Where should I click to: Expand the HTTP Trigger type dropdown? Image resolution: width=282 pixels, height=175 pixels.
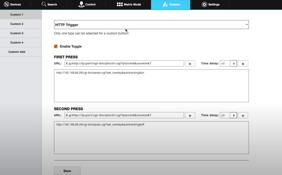tap(151, 25)
